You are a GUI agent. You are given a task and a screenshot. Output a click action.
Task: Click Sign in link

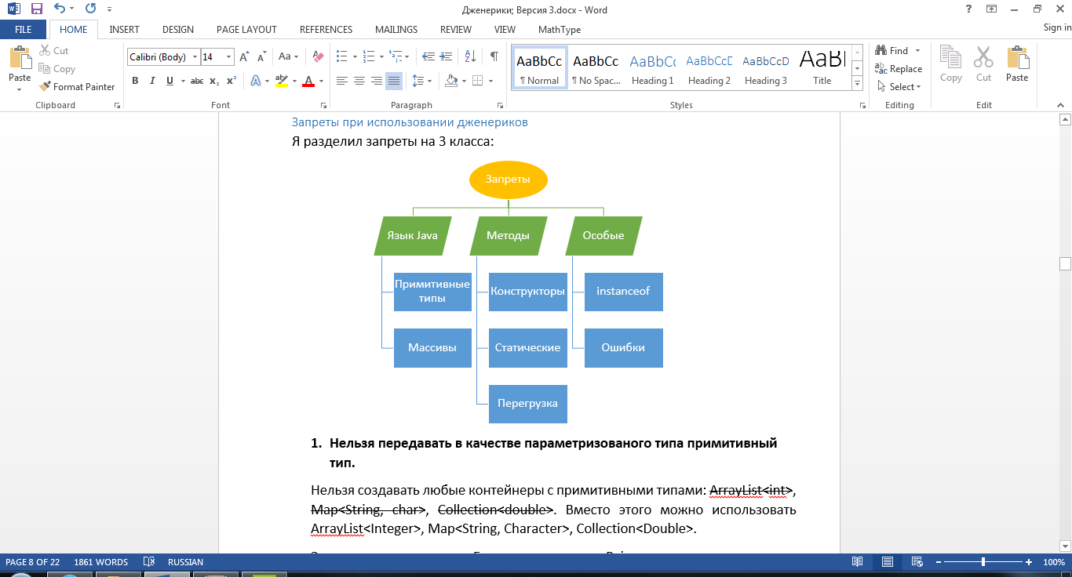(x=1057, y=28)
